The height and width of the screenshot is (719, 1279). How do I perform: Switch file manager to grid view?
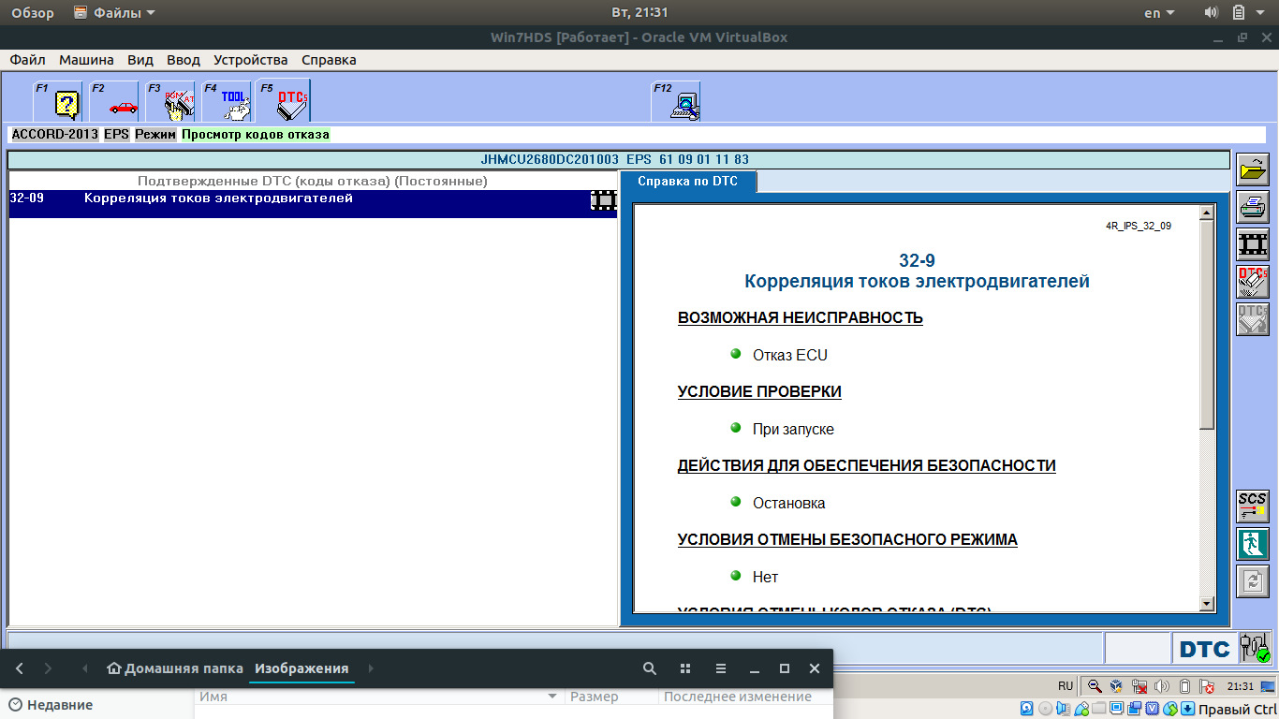(685, 668)
